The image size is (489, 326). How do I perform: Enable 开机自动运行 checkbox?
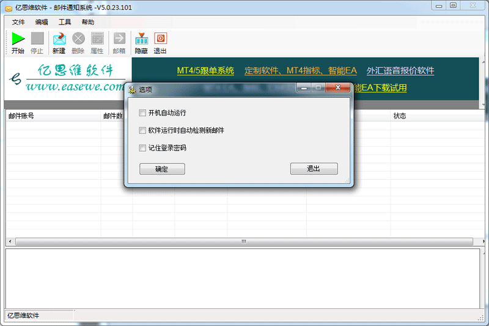click(x=142, y=113)
